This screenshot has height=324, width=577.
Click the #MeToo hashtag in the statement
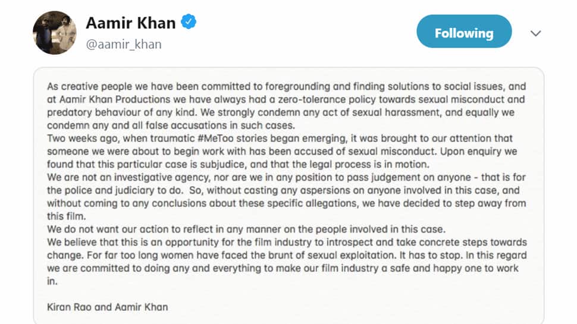pos(215,139)
